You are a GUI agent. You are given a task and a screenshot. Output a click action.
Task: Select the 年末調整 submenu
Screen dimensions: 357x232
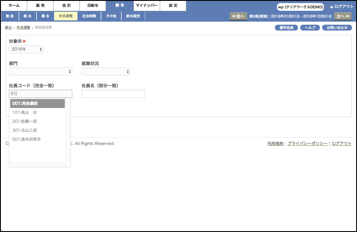(66, 16)
